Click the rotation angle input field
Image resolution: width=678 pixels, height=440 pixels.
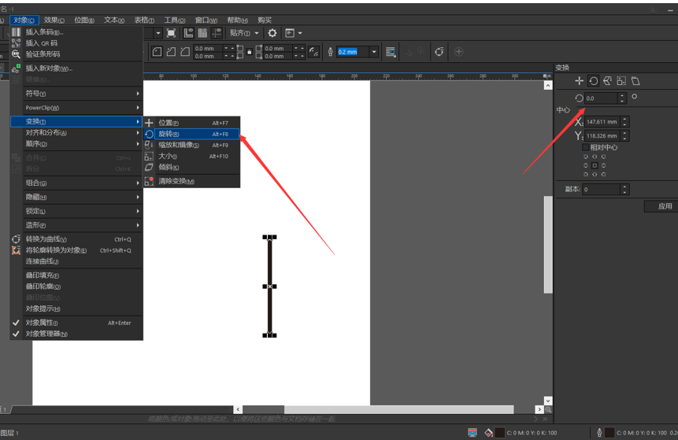600,98
